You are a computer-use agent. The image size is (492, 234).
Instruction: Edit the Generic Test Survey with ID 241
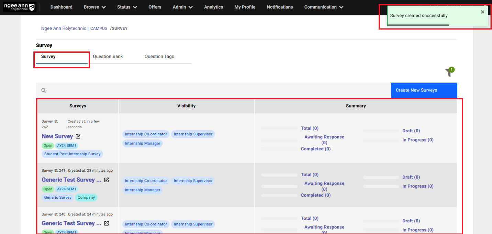(107, 180)
